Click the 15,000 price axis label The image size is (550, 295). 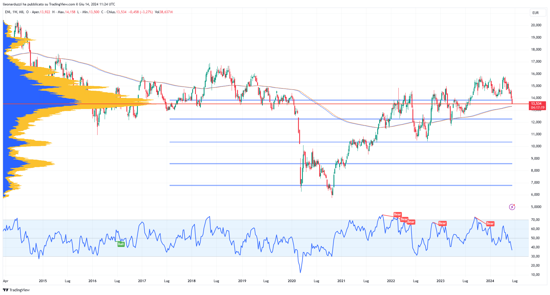[x=536, y=86]
